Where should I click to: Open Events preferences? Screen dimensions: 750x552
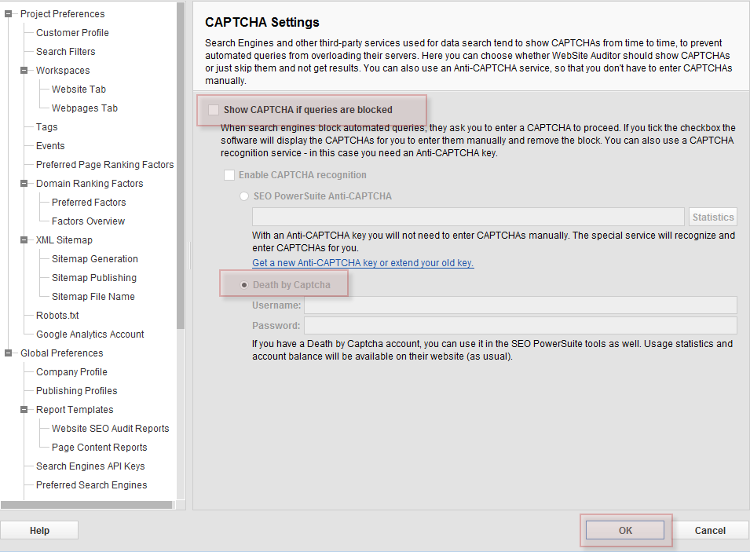click(x=50, y=145)
